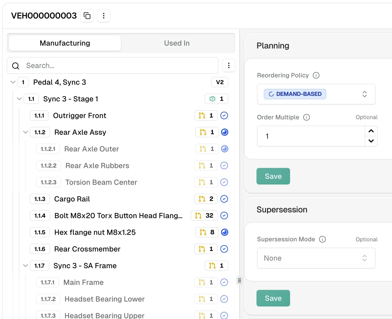Select the Rear Crossmember row
Screen dimensions: 392x319
129,249
